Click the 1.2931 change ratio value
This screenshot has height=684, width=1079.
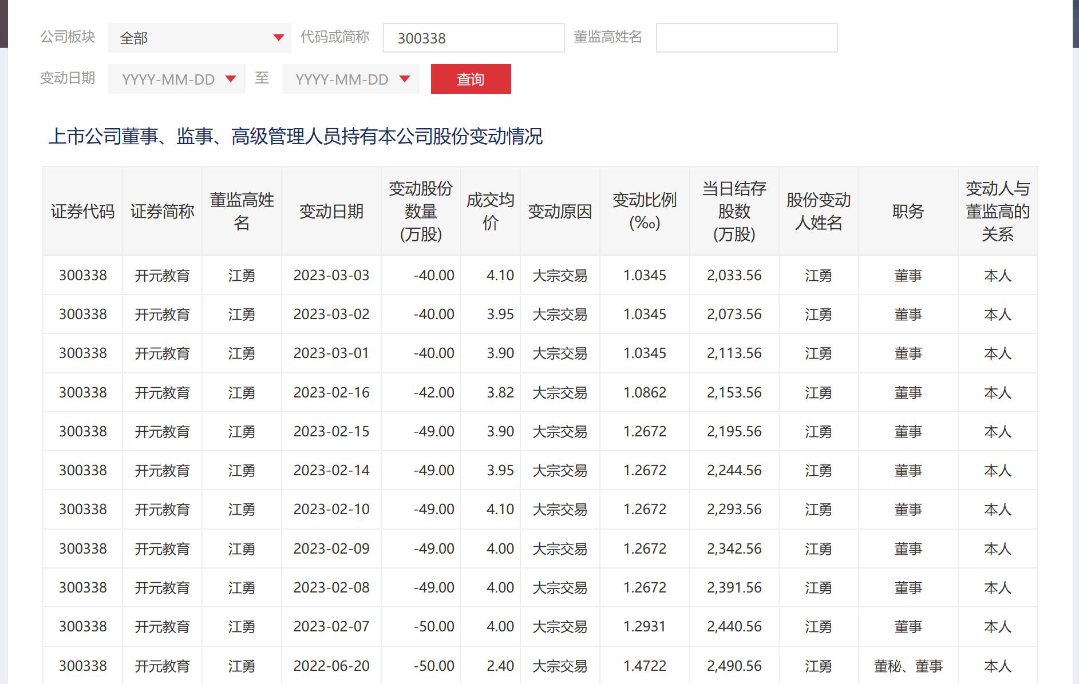[x=645, y=626]
